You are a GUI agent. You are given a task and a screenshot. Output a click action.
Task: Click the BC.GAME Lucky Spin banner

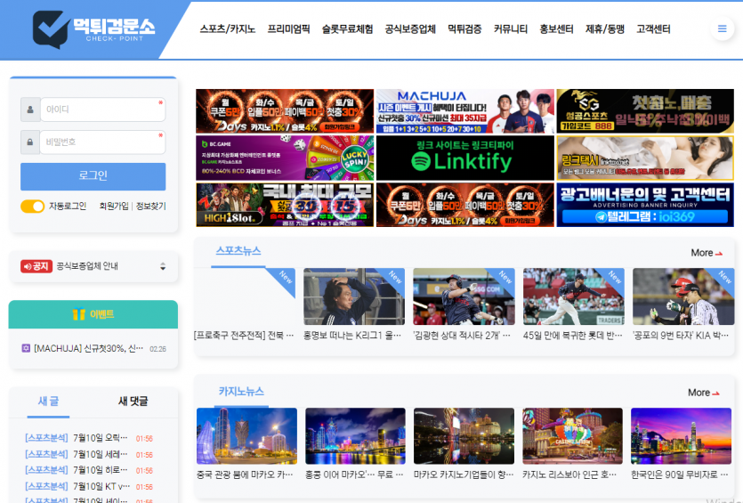point(285,158)
